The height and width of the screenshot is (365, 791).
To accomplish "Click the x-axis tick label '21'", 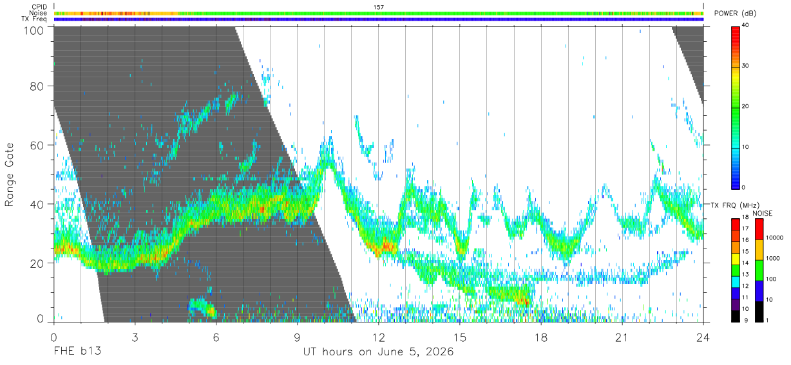I will coord(622,337).
